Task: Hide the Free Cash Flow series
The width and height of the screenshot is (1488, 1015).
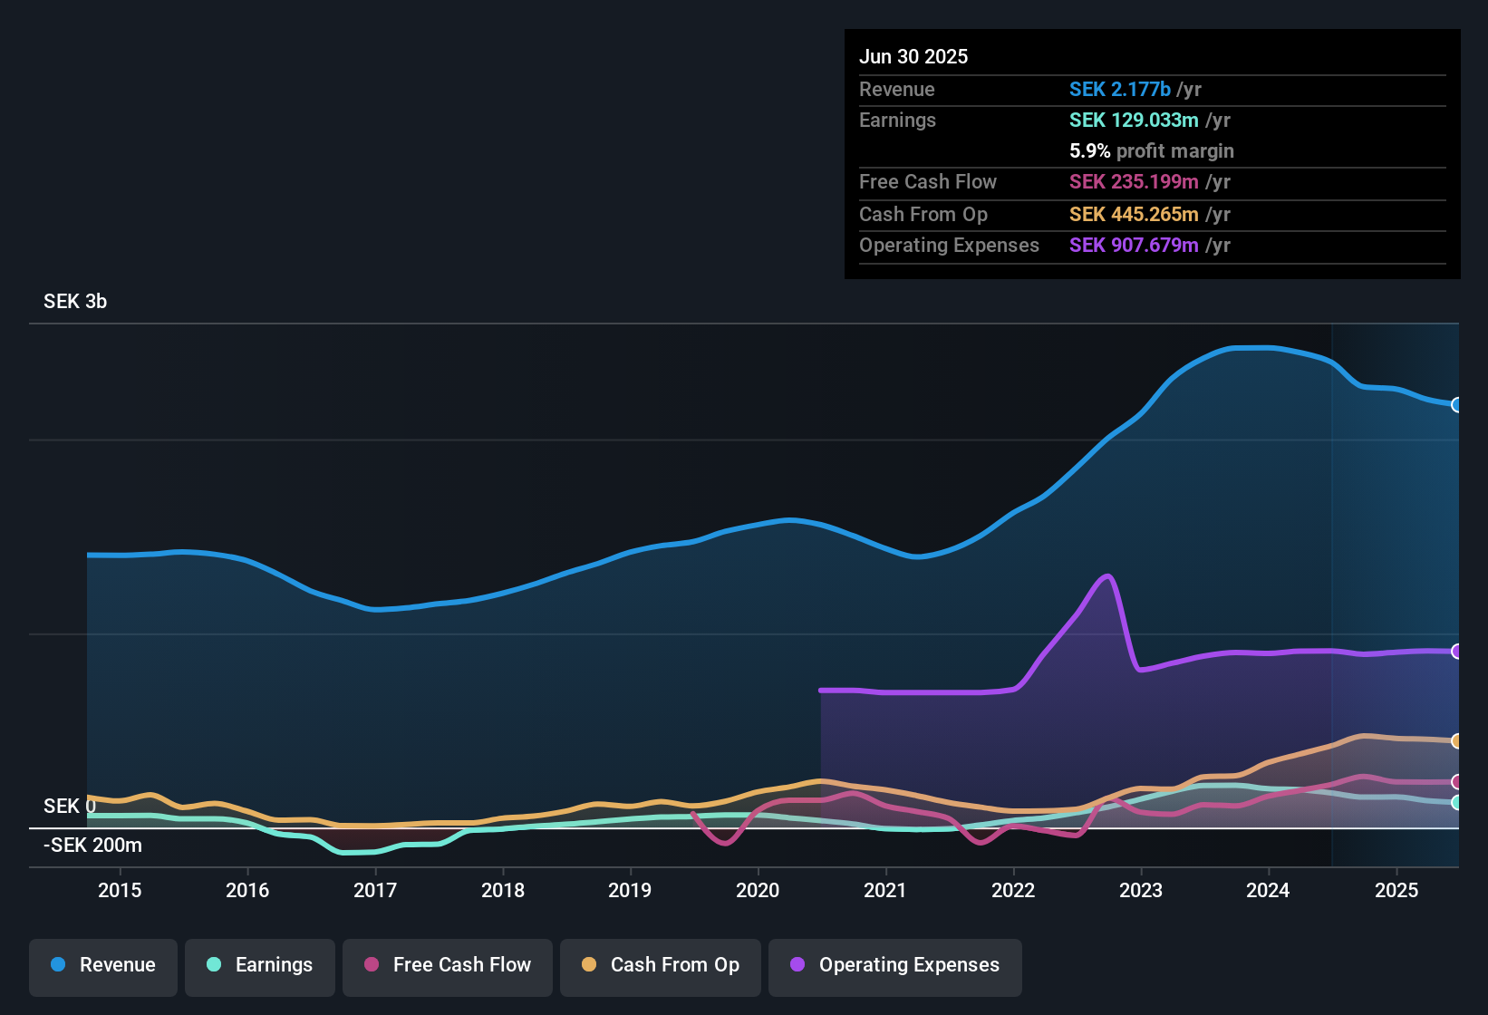Action: tap(448, 965)
